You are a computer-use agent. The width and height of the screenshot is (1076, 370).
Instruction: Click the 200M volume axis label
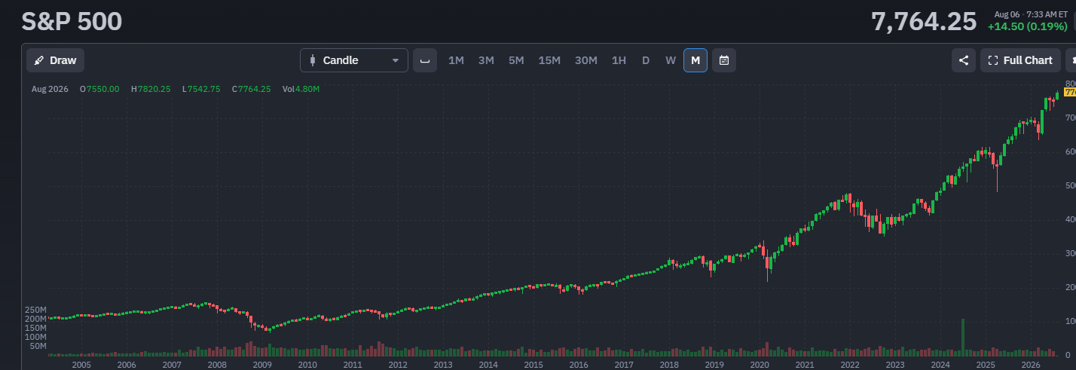pyautogui.click(x=36, y=319)
